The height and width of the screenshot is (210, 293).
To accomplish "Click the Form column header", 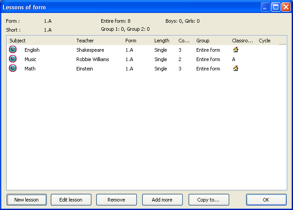I will pos(131,41).
